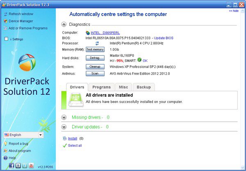Click the US flag in language selector

coord(7,135)
